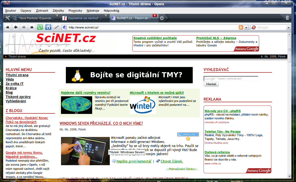Open the 'Ze světa IT' link

[15, 84]
